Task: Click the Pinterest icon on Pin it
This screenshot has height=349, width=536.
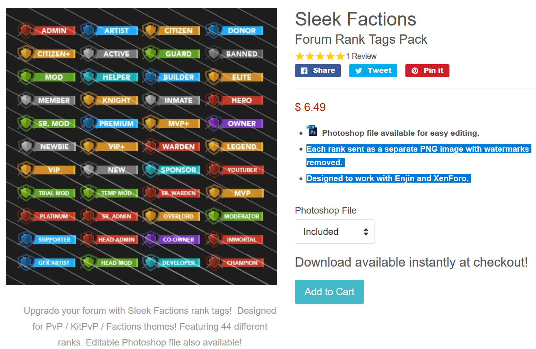Action: click(415, 71)
